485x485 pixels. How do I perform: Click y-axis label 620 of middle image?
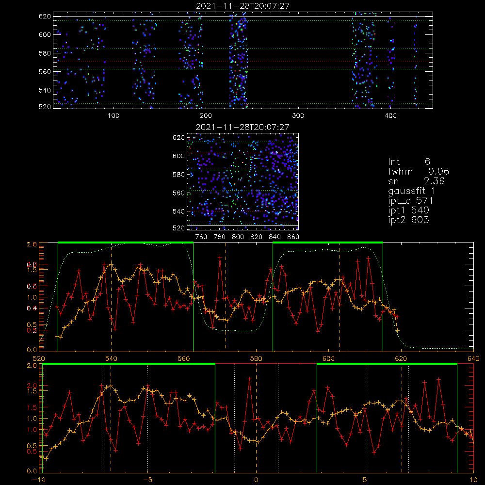click(x=179, y=138)
